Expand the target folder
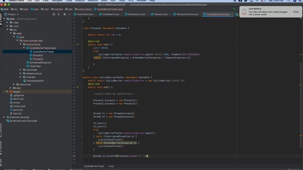The width and height of the screenshot is (303, 170). point(8,92)
